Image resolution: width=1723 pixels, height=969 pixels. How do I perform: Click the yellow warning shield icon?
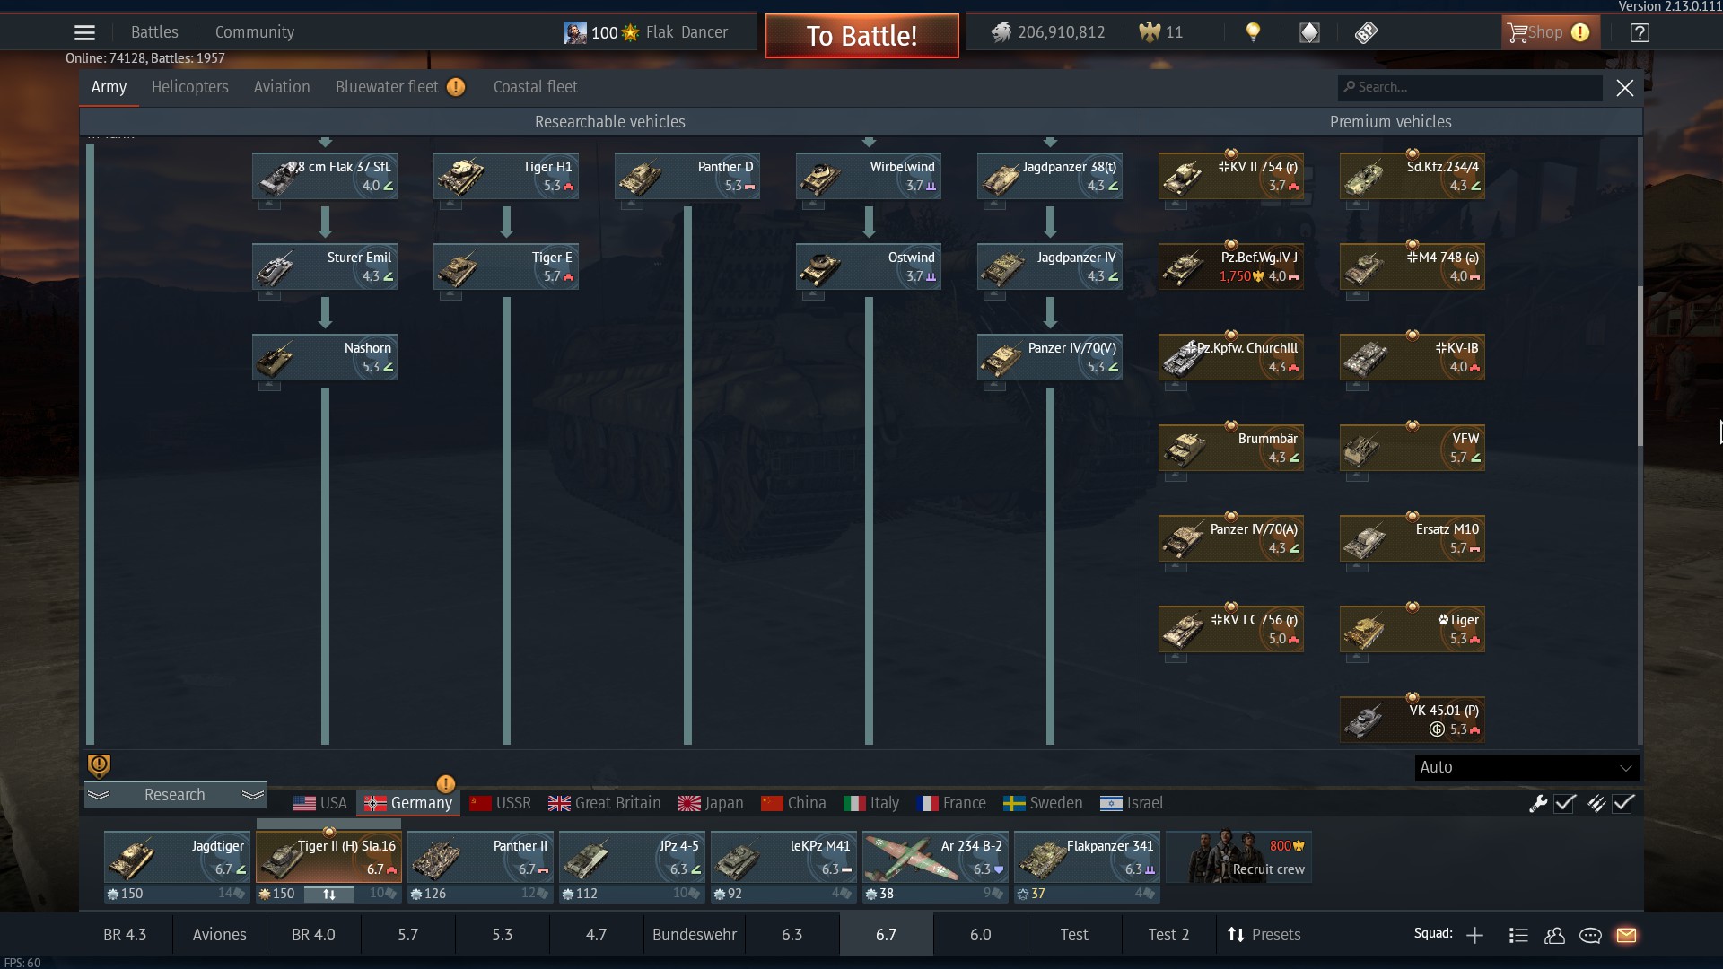click(99, 765)
